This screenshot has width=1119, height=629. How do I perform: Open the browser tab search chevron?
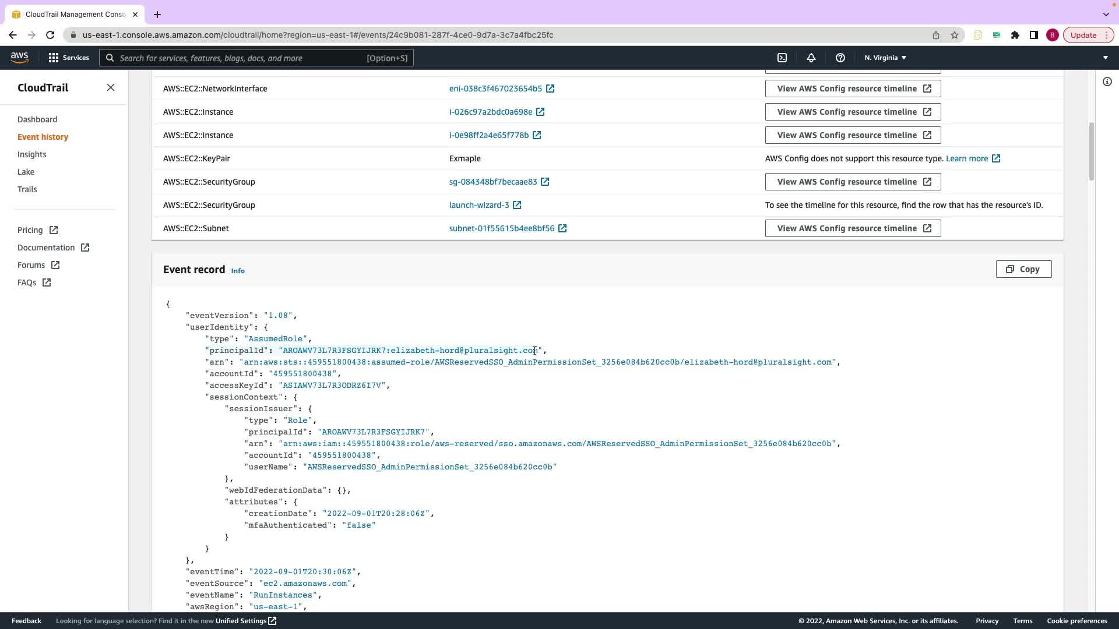(x=1106, y=14)
